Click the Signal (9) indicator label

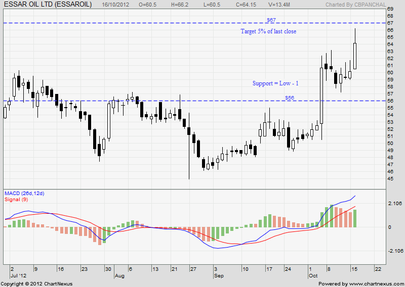click(x=16, y=199)
